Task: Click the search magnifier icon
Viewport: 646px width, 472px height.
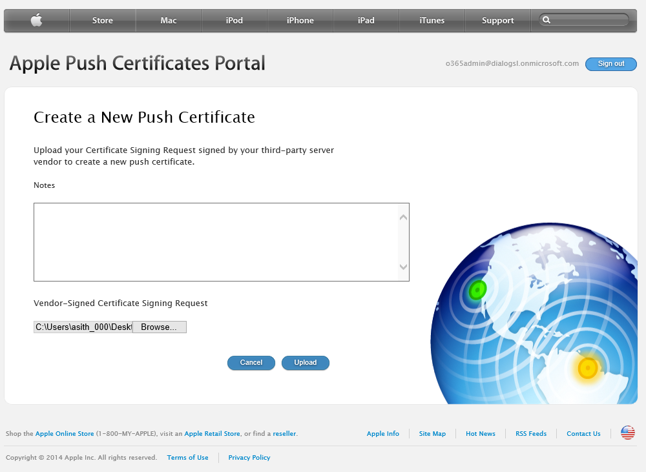Action: [547, 20]
